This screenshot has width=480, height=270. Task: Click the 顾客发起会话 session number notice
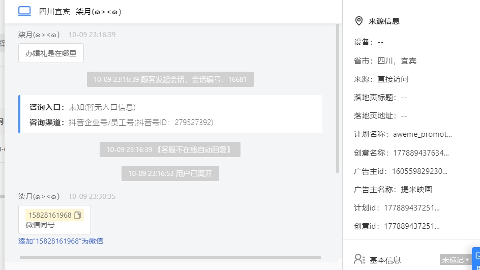[x=170, y=79]
